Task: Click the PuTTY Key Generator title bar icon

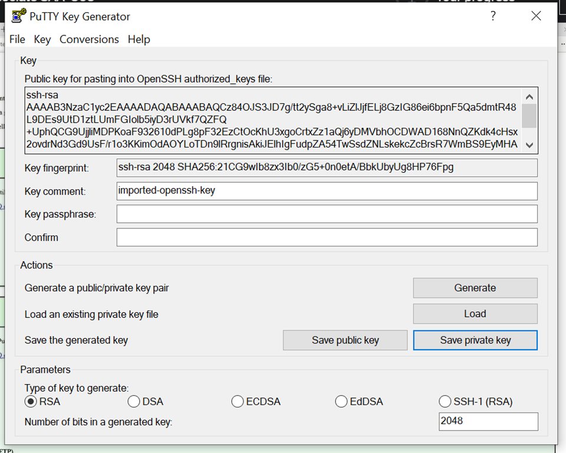Action: 19,16
